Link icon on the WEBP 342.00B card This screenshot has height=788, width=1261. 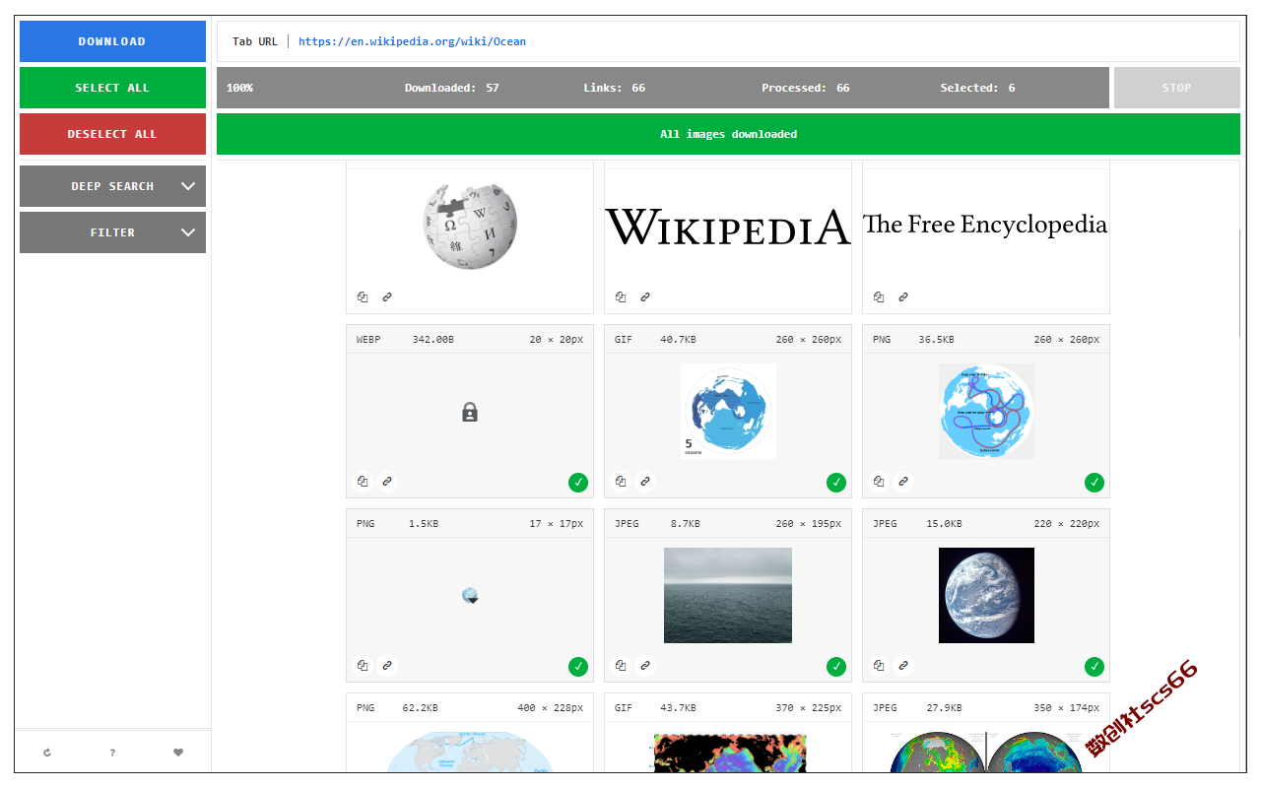[387, 482]
